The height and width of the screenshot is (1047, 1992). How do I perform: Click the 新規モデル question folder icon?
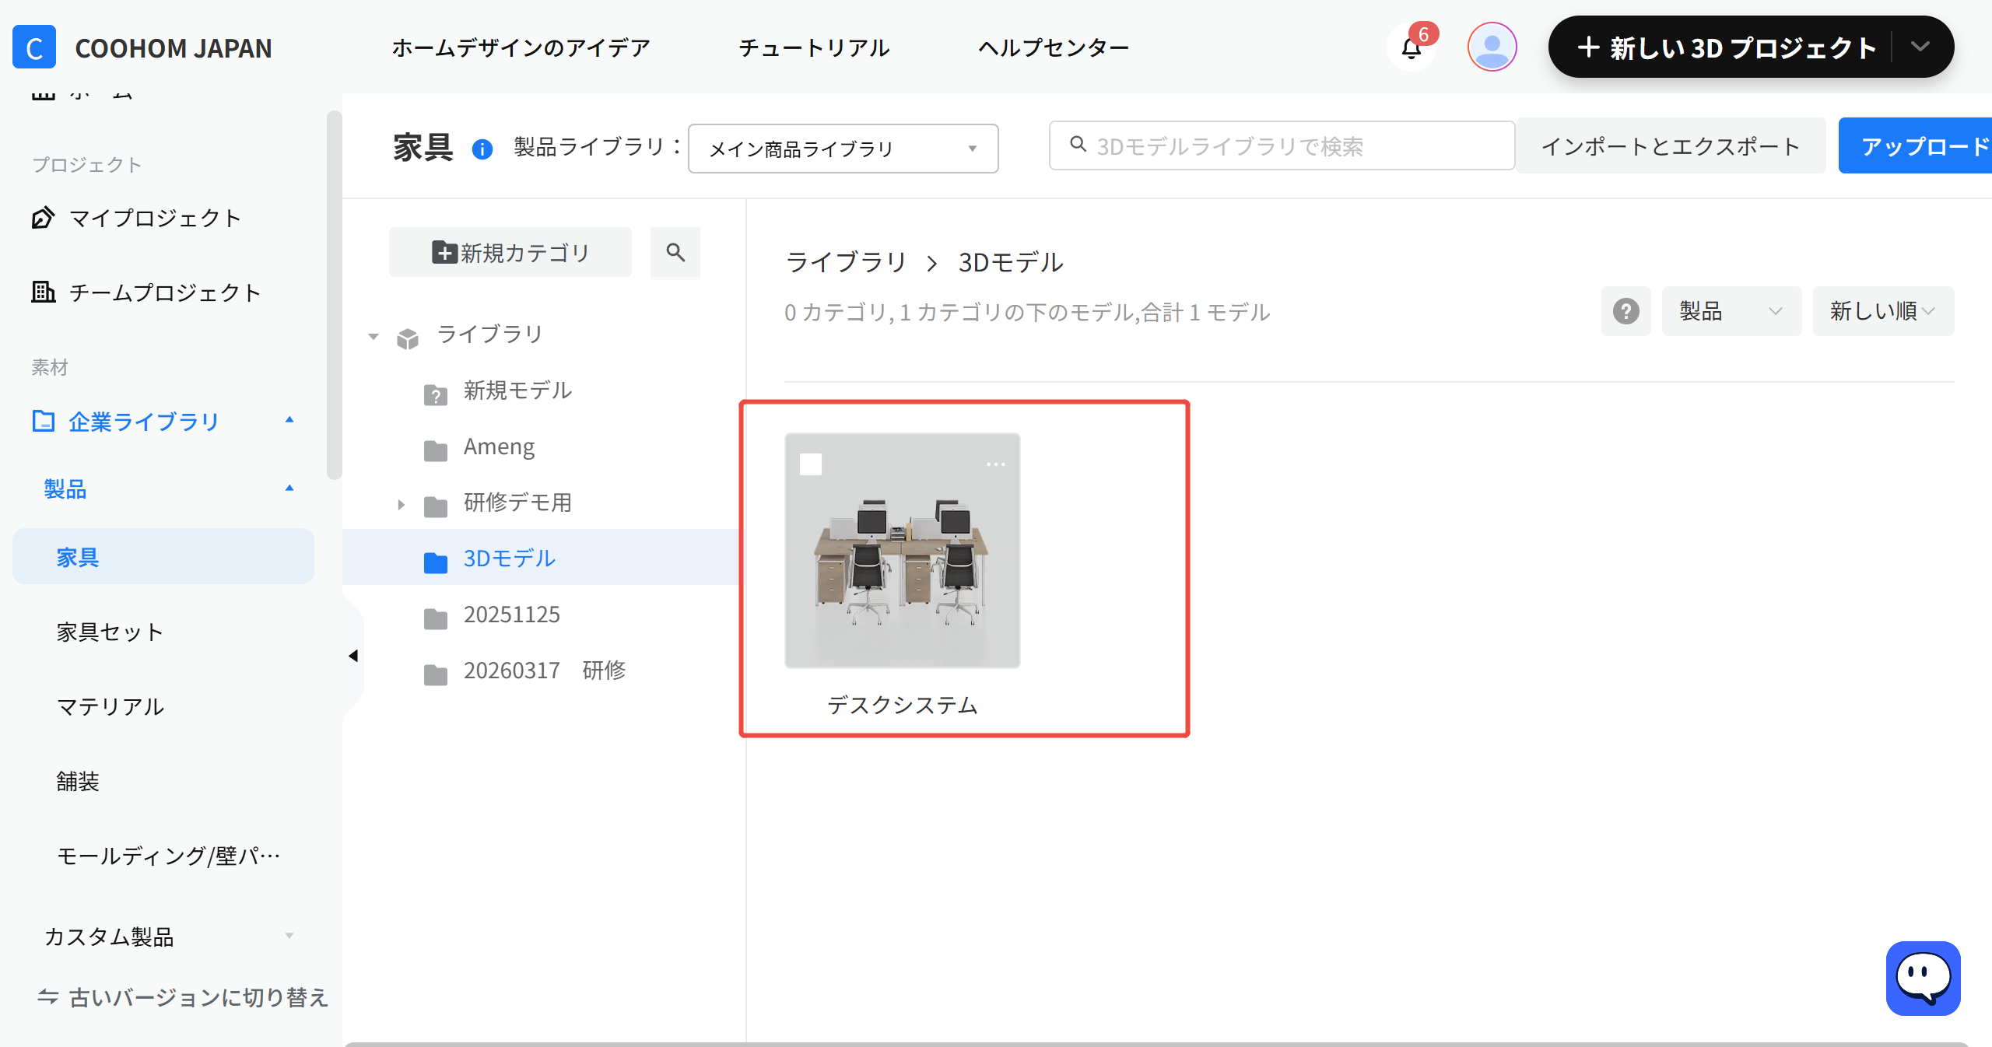[x=436, y=394]
